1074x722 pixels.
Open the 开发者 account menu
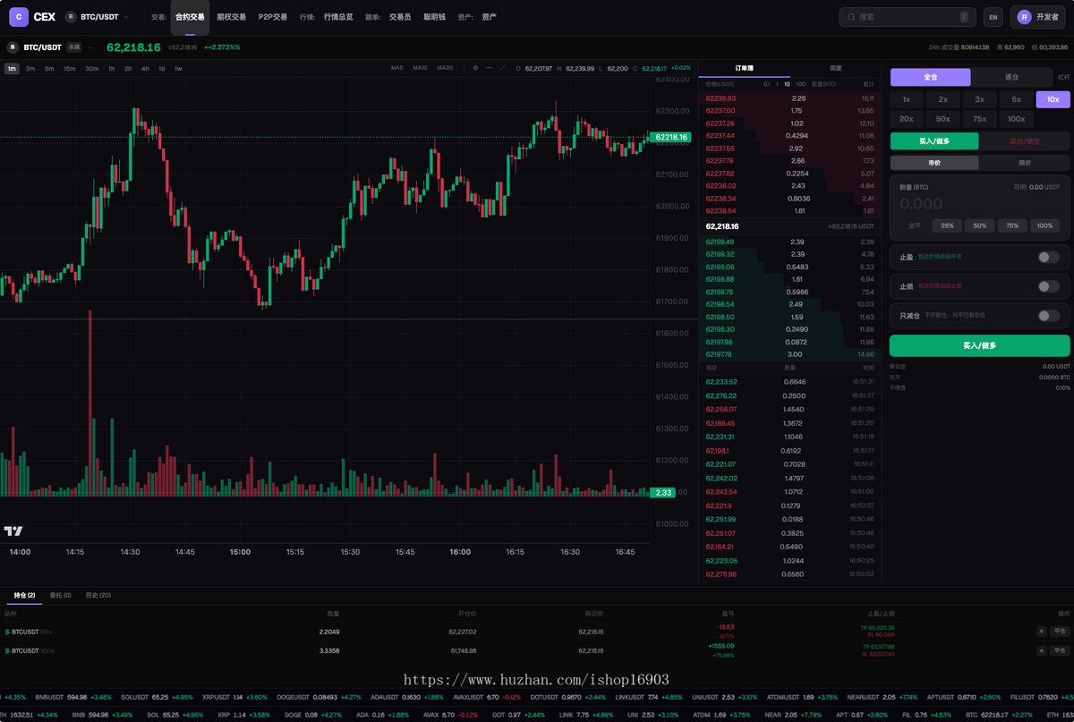pos(1038,17)
